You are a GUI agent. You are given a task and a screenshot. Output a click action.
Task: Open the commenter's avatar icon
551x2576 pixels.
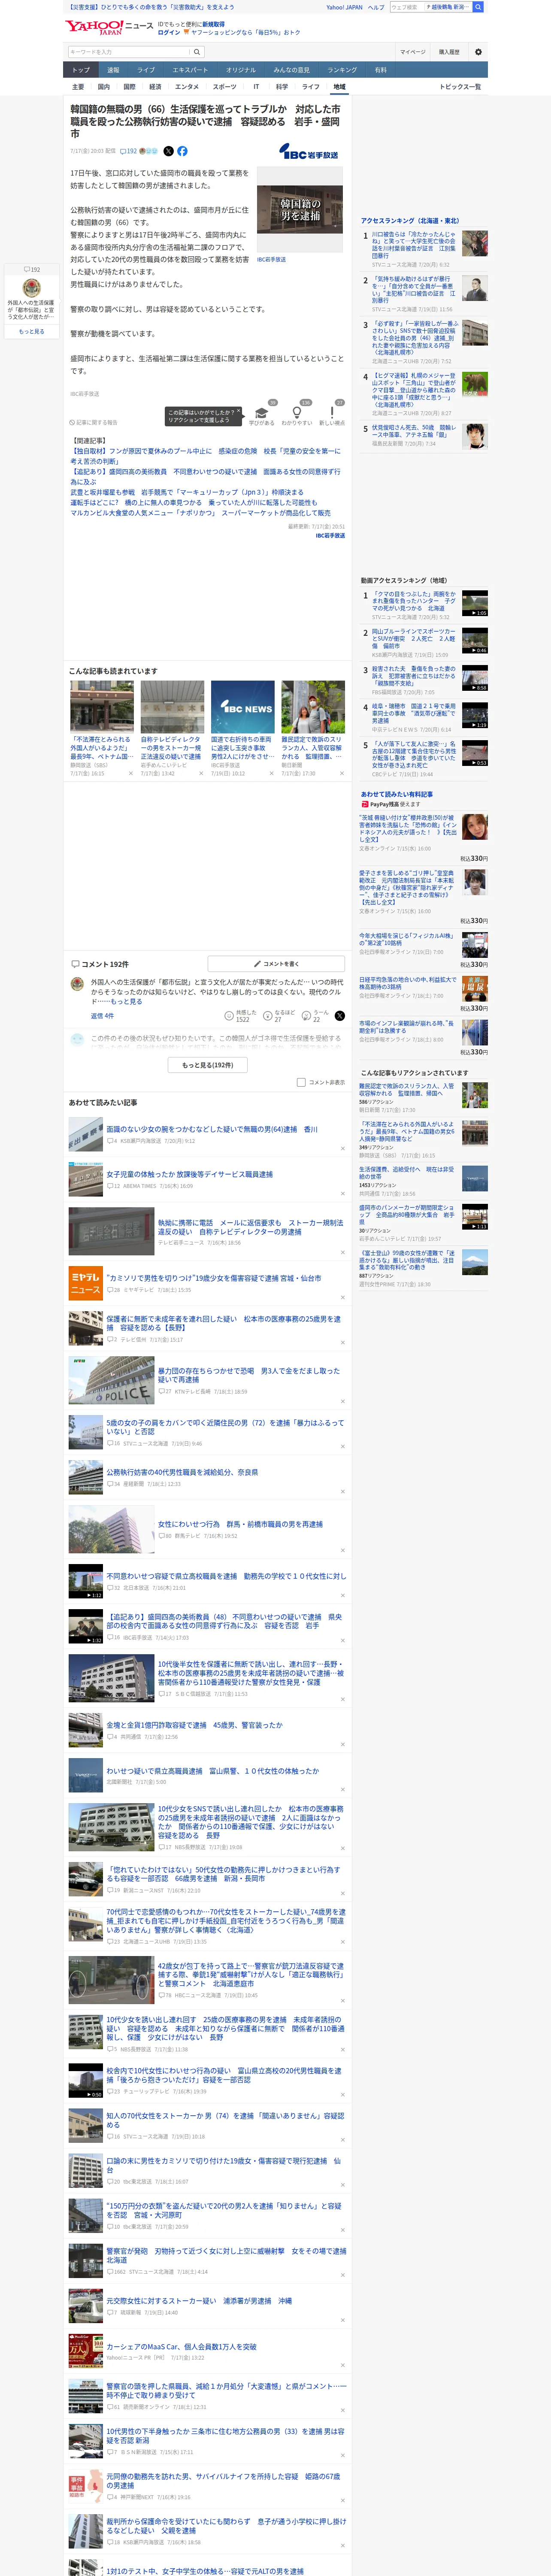coord(77,984)
